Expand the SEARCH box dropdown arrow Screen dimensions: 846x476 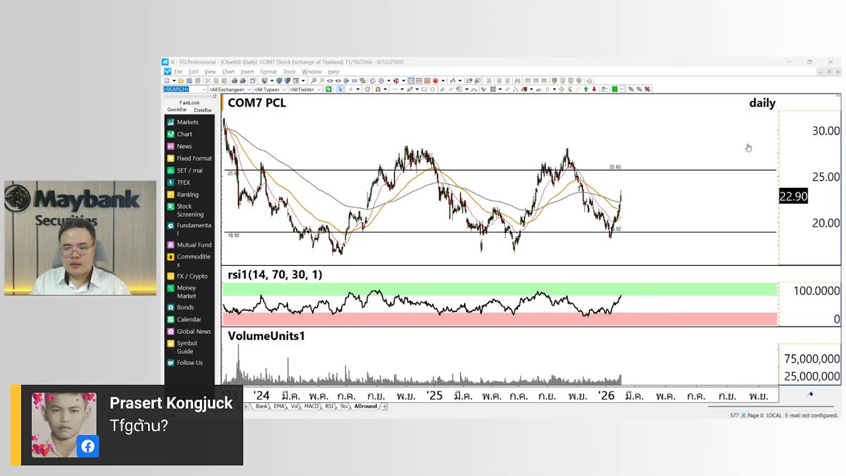(x=204, y=89)
